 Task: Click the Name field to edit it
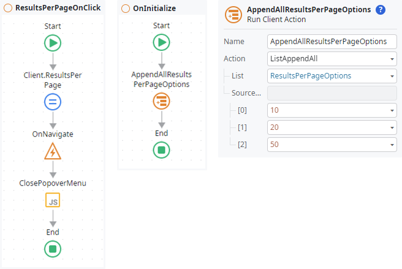coord(332,42)
